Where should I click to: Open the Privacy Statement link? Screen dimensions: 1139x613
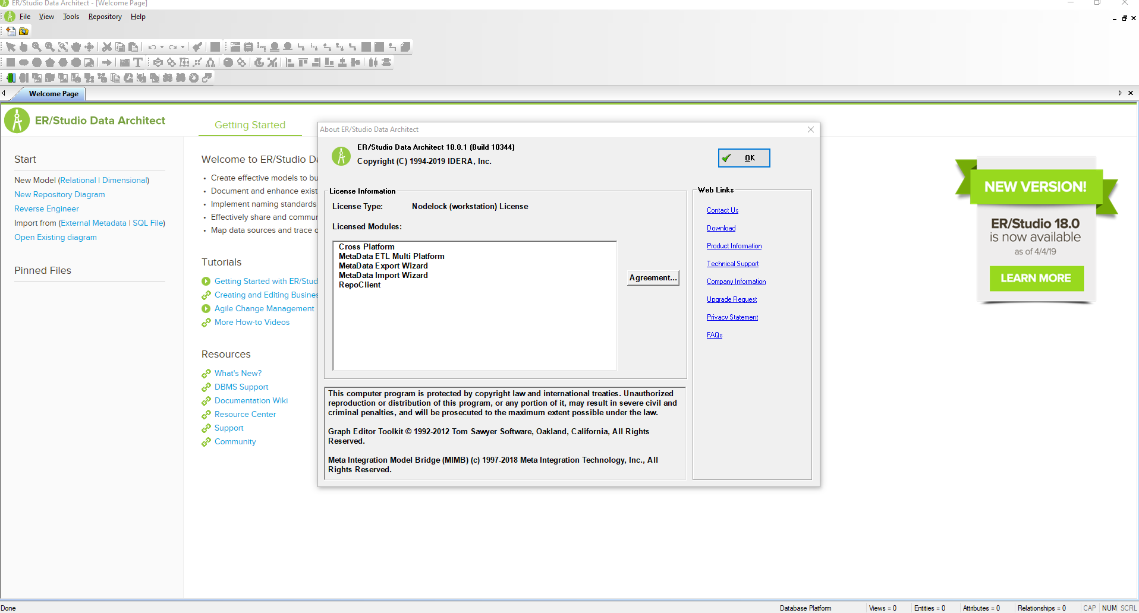[732, 317]
